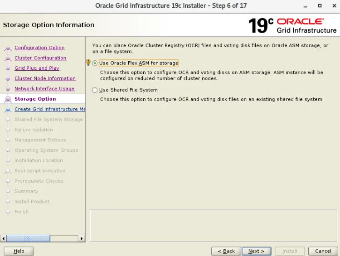Click the empty message text area

(214, 226)
